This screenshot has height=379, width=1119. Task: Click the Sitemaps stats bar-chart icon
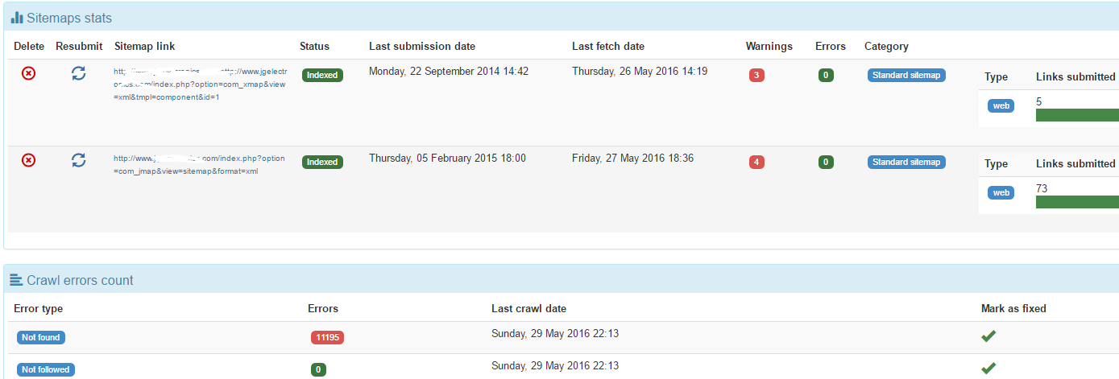[x=17, y=17]
